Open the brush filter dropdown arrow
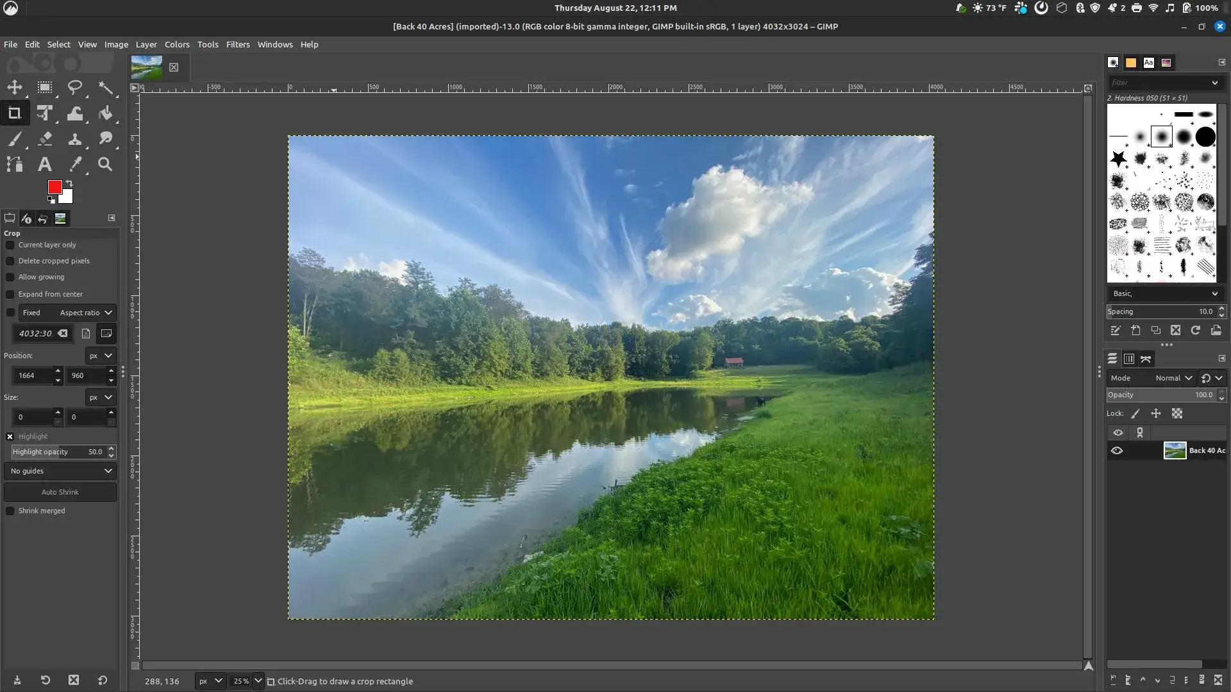 tap(1214, 83)
